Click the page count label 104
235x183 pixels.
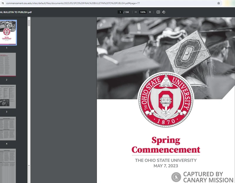tap(127, 12)
